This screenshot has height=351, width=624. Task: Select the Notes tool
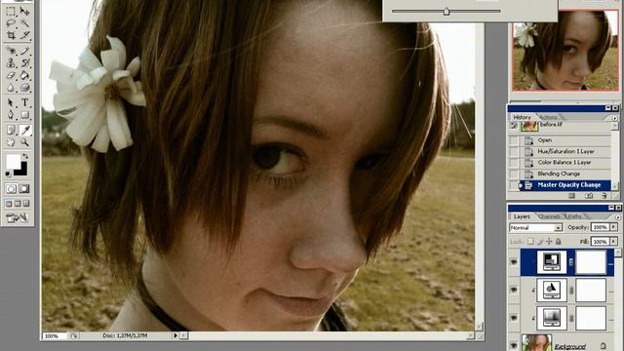coord(11,130)
